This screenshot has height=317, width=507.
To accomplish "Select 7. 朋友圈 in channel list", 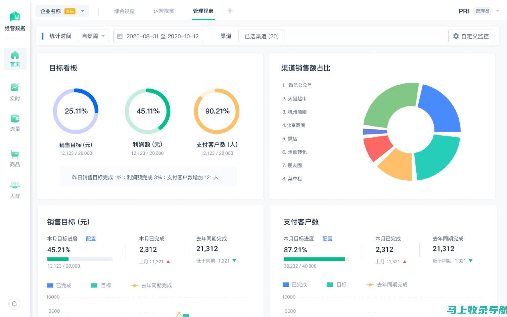I will click(x=292, y=166).
